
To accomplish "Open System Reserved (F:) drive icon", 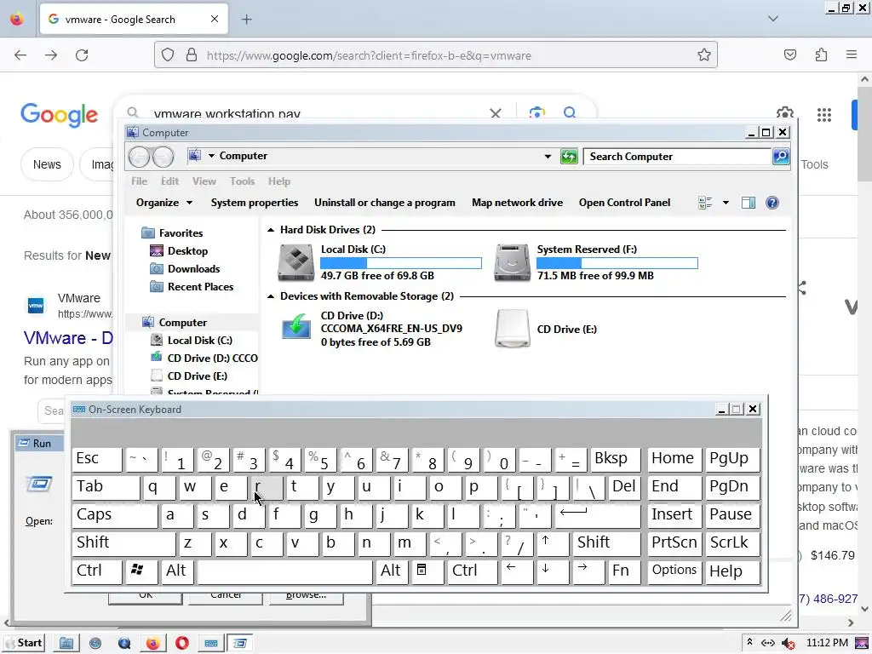I will (512, 262).
